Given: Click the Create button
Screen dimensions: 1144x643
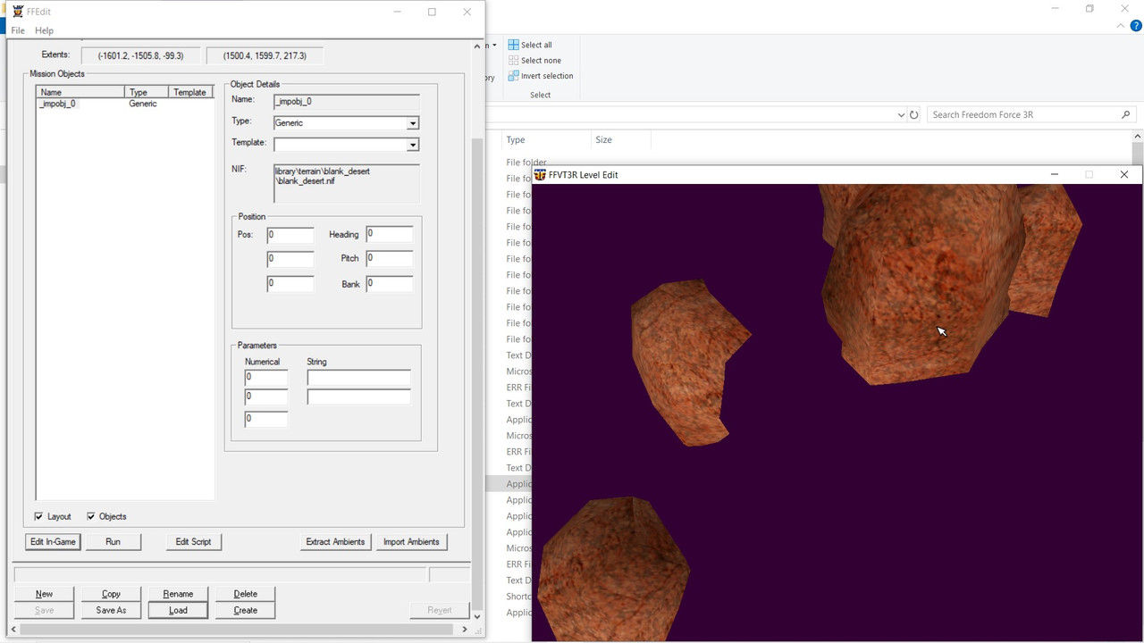Looking at the screenshot, I should (245, 611).
